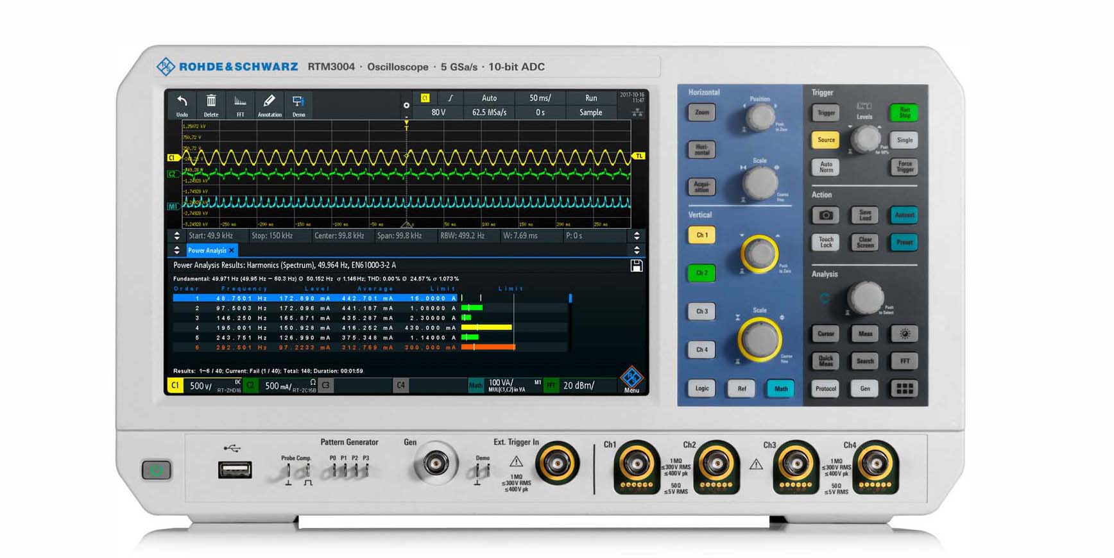Toggle channel with the Ch 1 button
The height and width of the screenshot is (558, 1114).
click(x=702, y=235)
